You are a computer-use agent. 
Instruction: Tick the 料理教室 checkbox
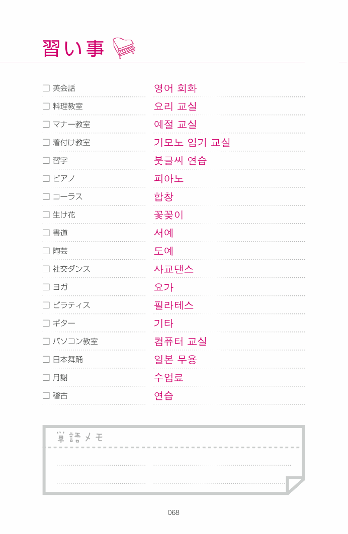point(46,106)
